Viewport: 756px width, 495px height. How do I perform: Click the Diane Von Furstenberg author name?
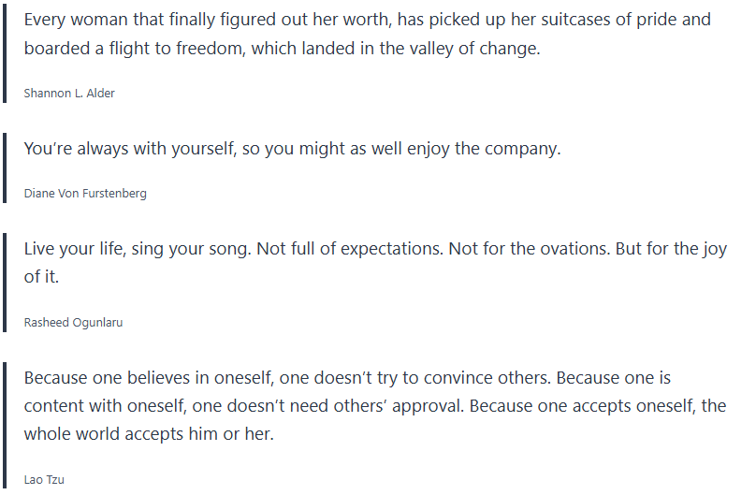pyautogui.click(x=85, y=194)
